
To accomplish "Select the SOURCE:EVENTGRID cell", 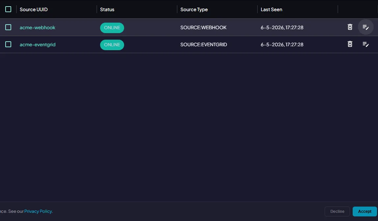I will pos(203,44).
